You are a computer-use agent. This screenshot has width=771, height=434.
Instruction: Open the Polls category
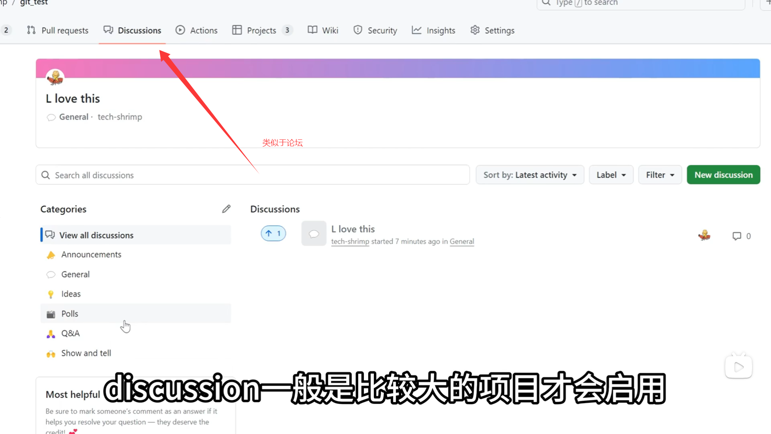[x=70, y=314]
